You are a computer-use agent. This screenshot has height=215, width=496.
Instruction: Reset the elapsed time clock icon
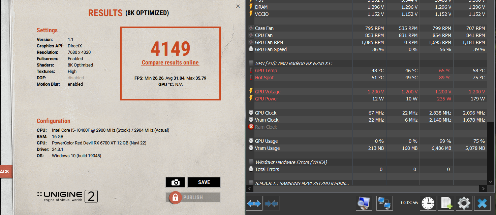(428, 203)
